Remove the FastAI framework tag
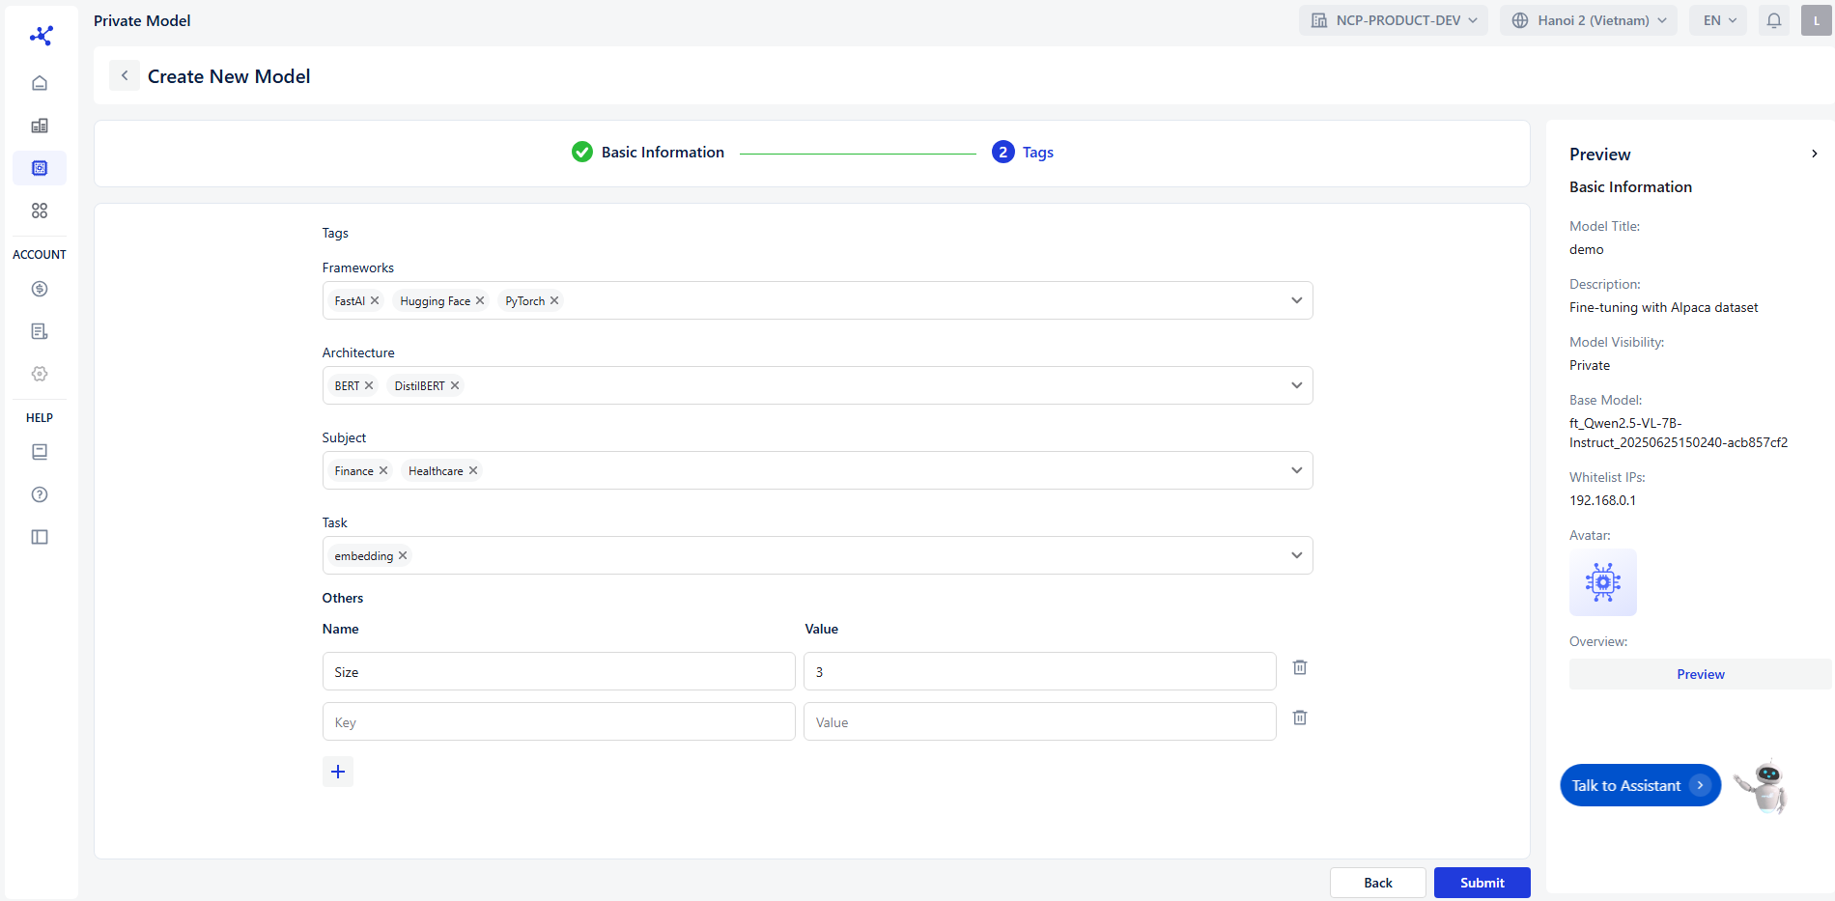1835x901 pixels. tap(375, 300)
